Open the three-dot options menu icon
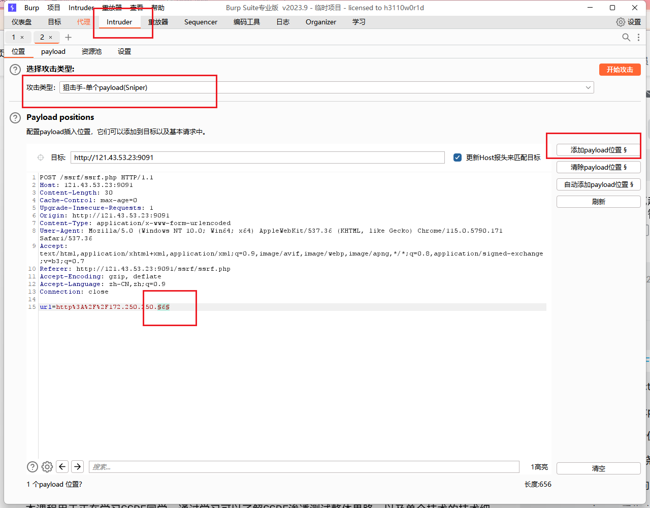Image resolution: width=650 pixels, height=508 pixels. coord(638,37)
